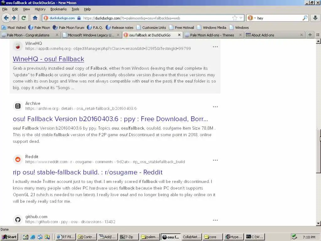Viewport: 321px width, 241px height.
Task: Choose search engine from DuckDuckGo dropdown
Action: (252, 18)
